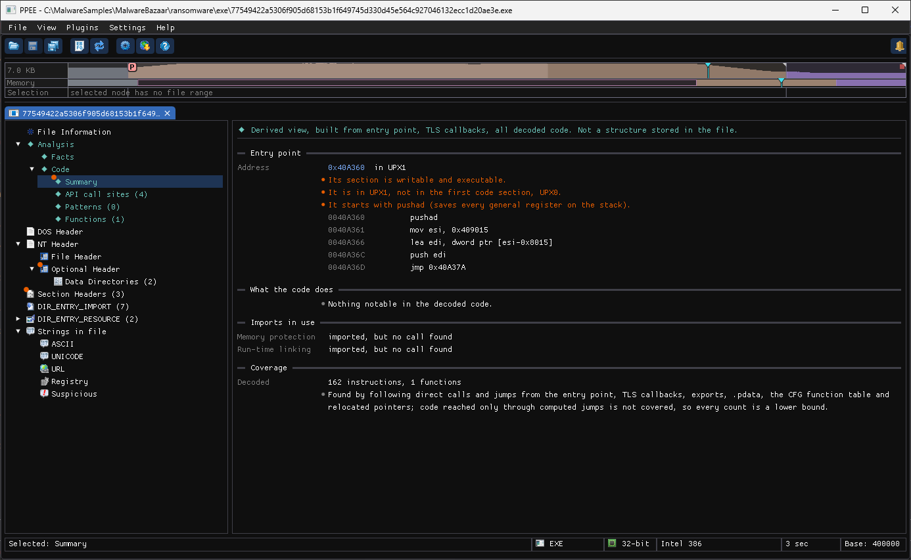Image resolution: width=911 pixels, height=560 pixels.
Task: Click the question mark help icon
Action: [165, 46]
